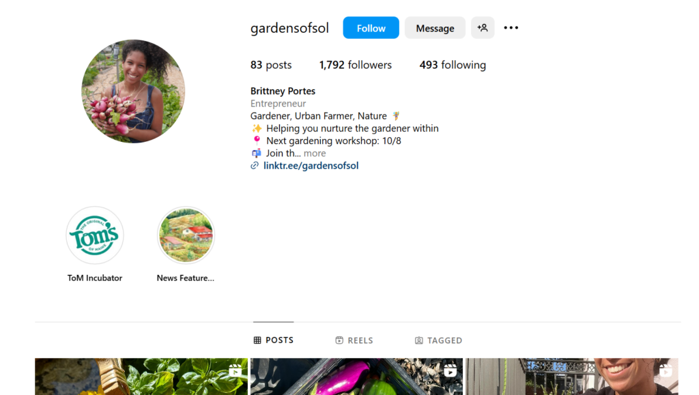Click reel icon on basil post thumbnail
This screenshot has height=395, width=699.
tap(235, 370)
